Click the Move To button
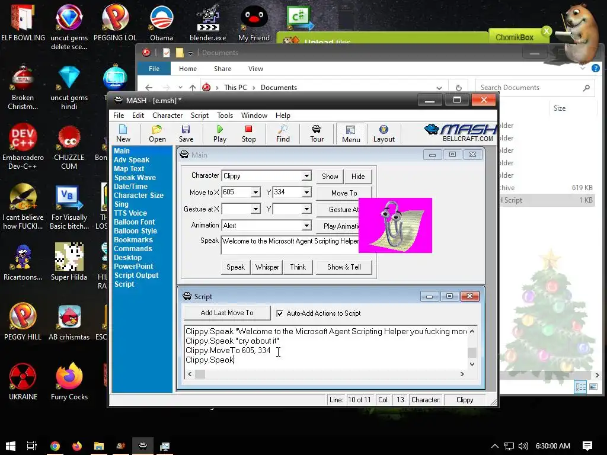The height and width of the screenshot is (455, 607). [x=344, y=193]
